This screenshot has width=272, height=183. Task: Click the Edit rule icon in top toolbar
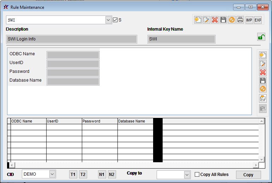(206, 20)
